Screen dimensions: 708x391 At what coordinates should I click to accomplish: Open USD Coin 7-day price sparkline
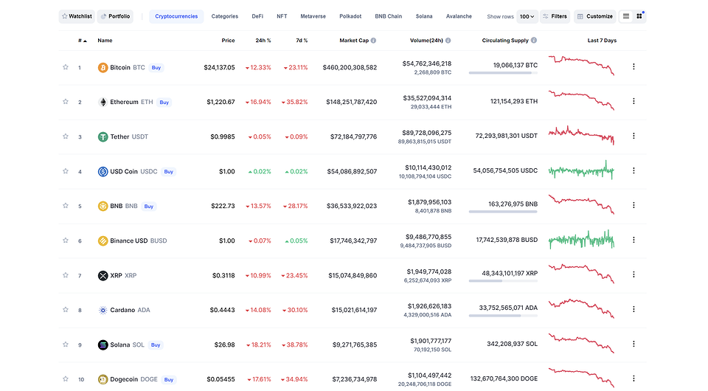click(x=582, y=170)
